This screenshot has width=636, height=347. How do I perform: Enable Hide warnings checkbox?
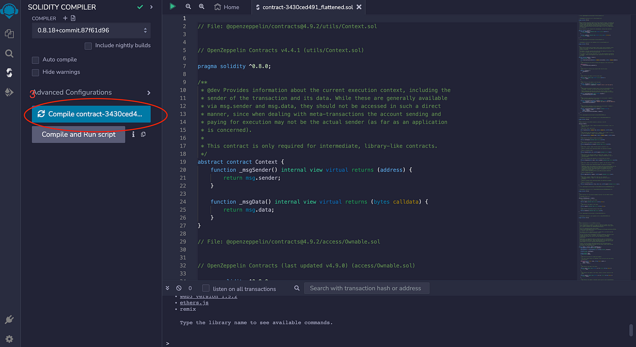(35, 72)
